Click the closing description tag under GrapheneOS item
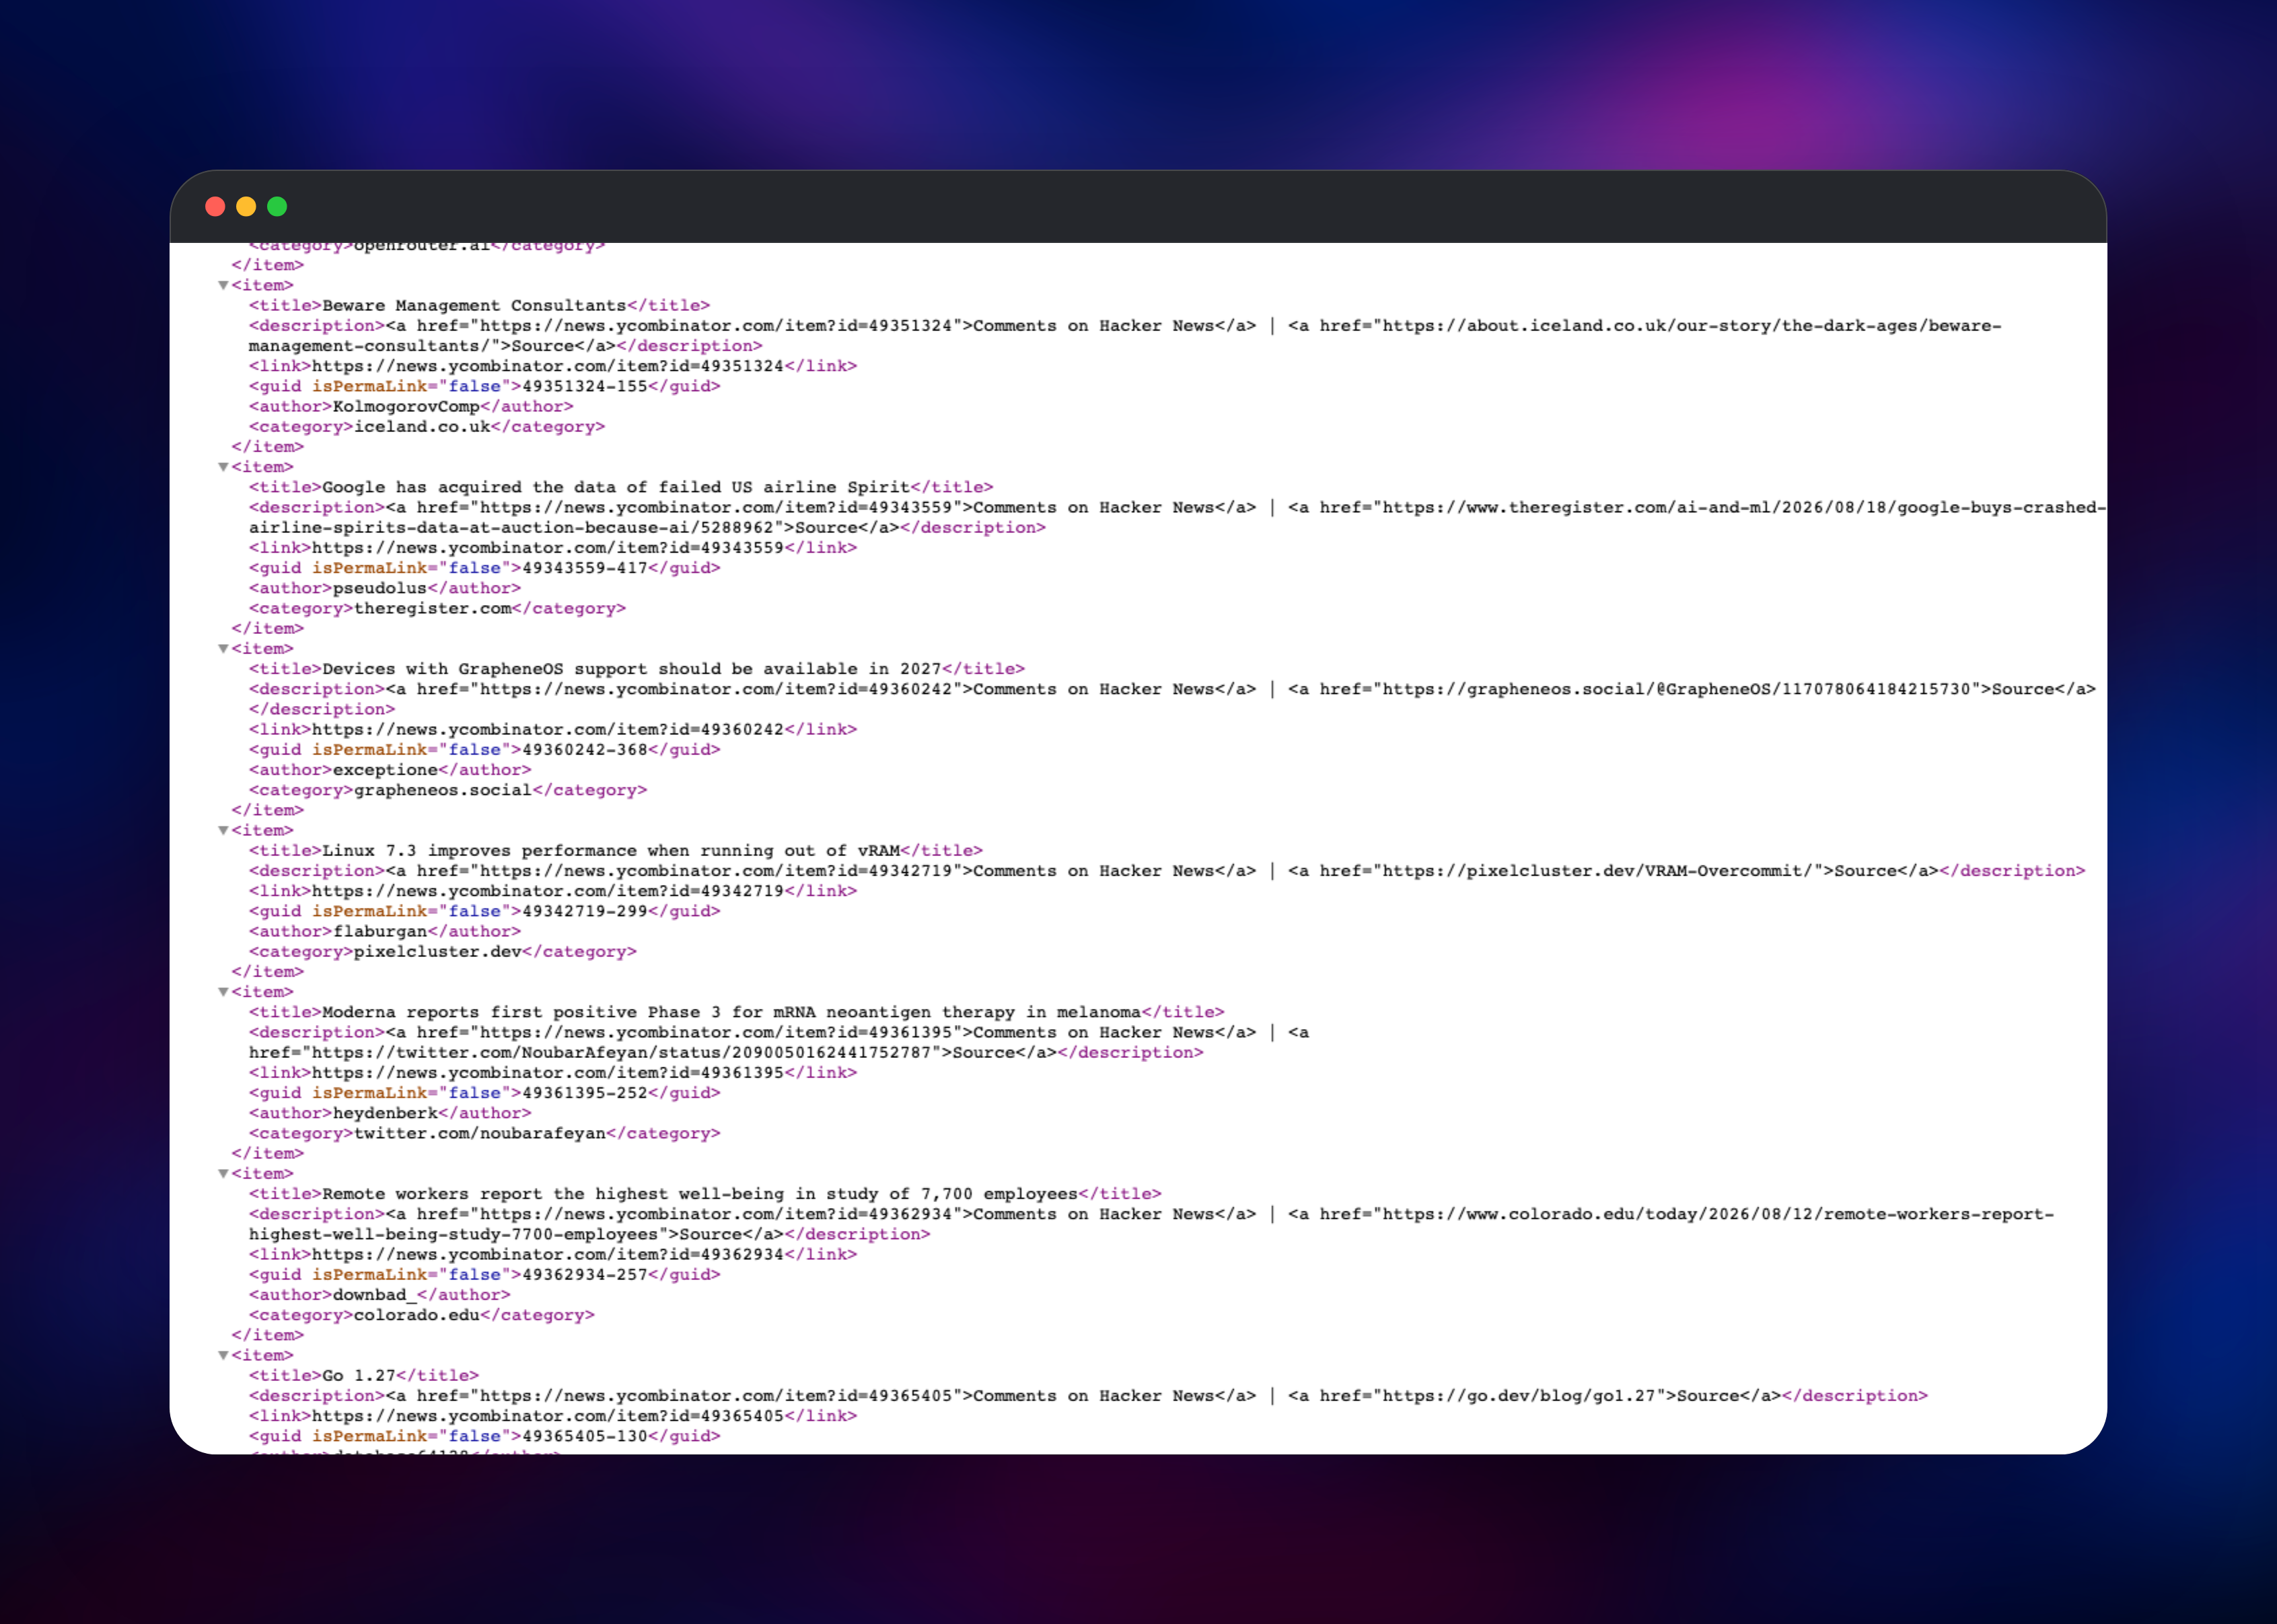Screen dimensions: 2277x1624 pyautogui.click(x=322, y=710)
